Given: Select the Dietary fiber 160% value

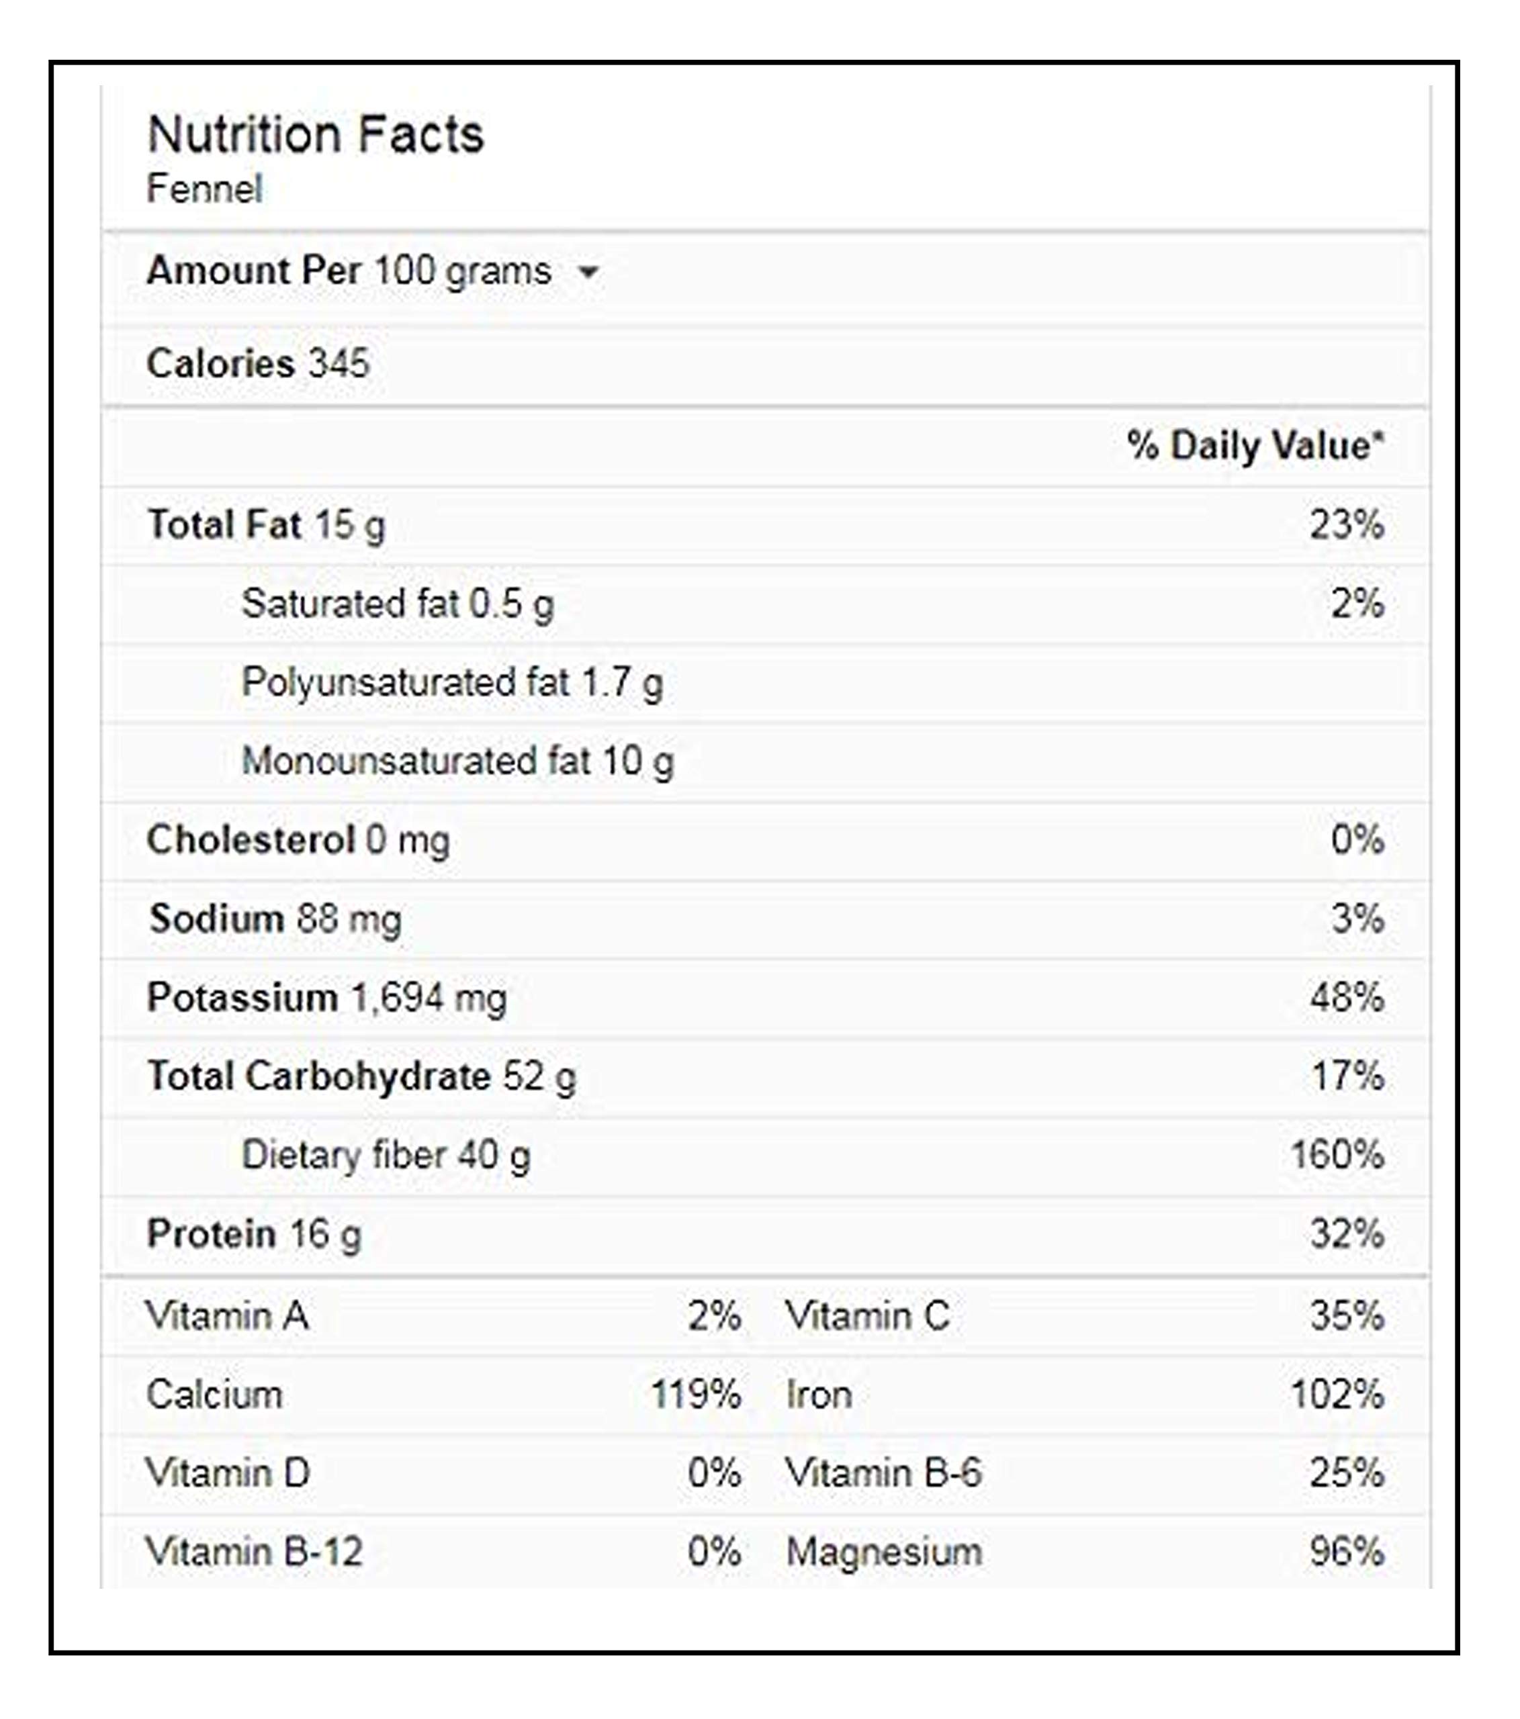Looking at the screenshot, I should (1337, 1156).
